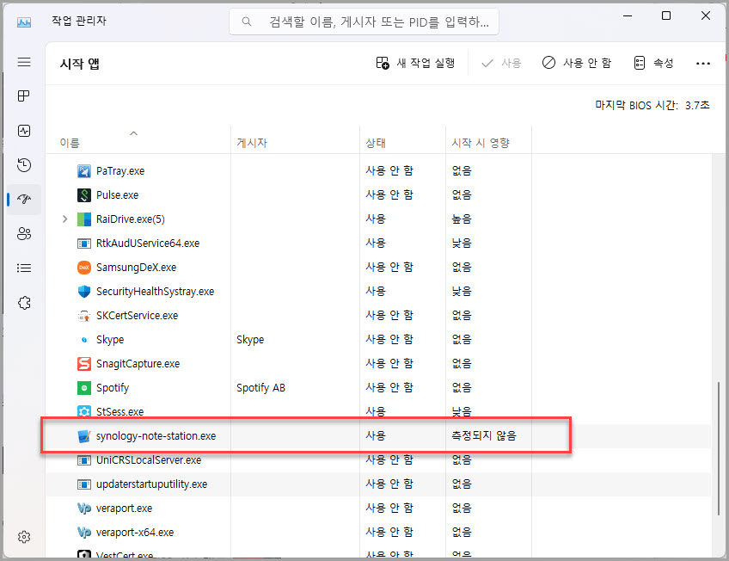Select SecurityHealthSystray.exe name

coord(155,292)
